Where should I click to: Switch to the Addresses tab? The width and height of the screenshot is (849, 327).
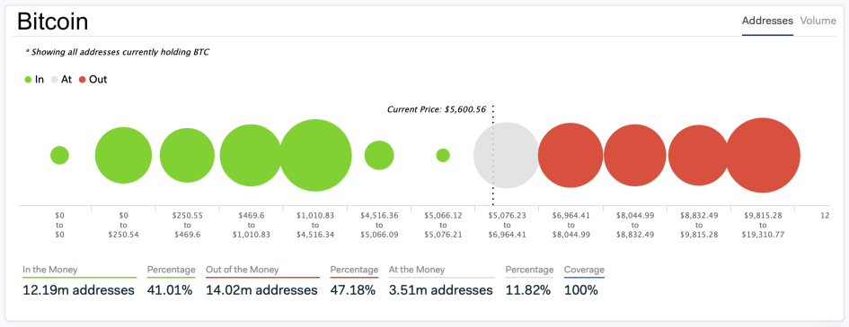[767, 21]
